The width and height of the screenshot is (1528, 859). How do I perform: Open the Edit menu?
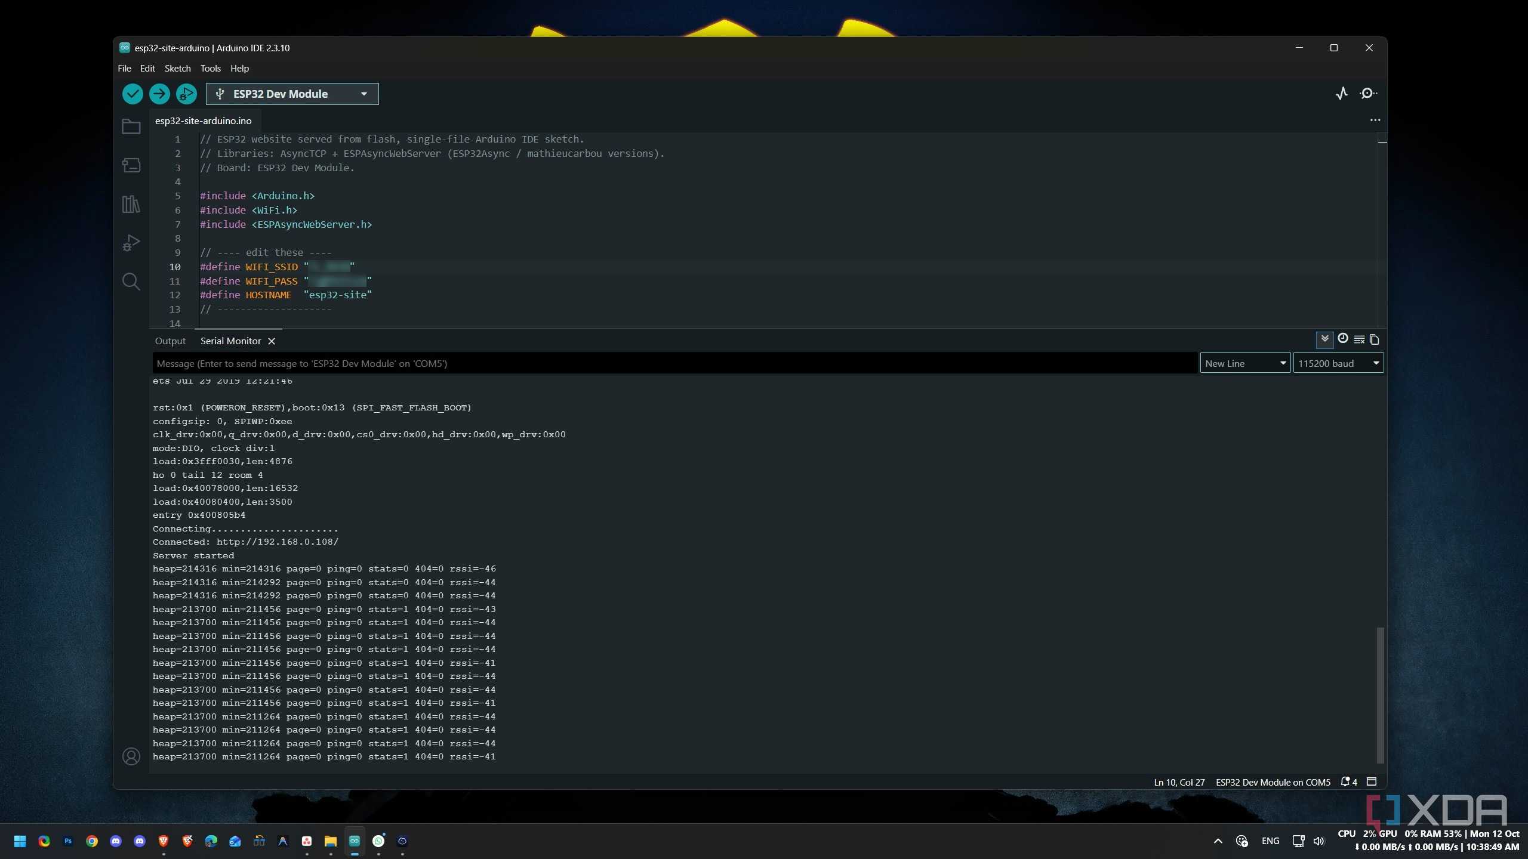pos(147,69)
